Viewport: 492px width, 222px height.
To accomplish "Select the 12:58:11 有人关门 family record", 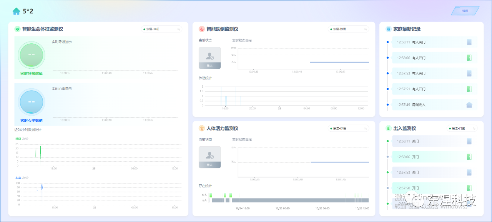I will coord(434,42).
